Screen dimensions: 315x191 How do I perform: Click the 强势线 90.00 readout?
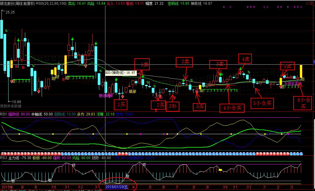point(19,114)
